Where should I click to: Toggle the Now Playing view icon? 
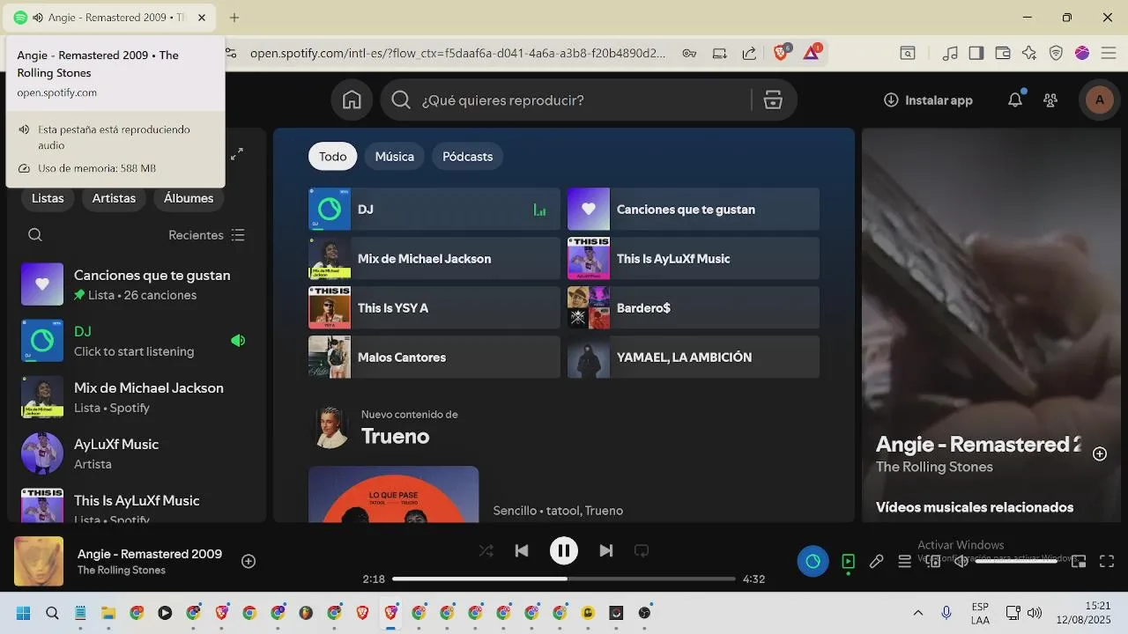[x=848, y=561]
